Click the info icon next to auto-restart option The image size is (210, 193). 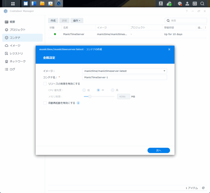click(x=78, y=103)
